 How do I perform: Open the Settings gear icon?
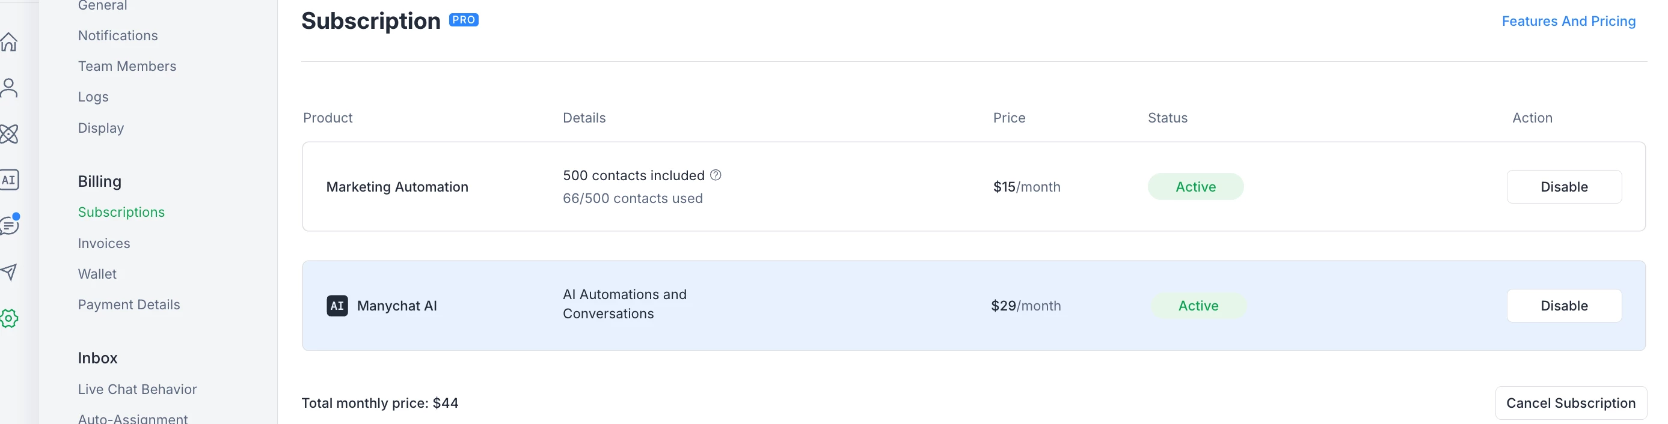pyautogui.click(x=9, y=318)
